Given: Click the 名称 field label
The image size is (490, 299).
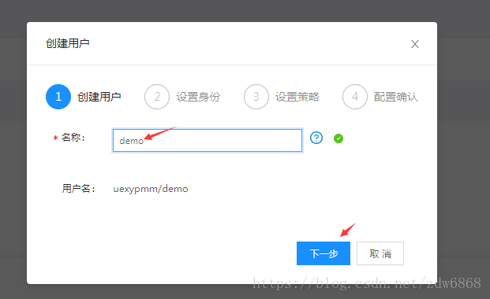Looking at the screenshot, I should point(73,138).
